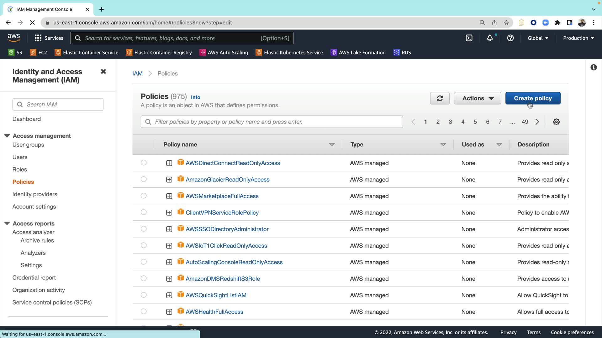Open the AWS CloudShell icon
Viewport: 602px width, 338px height.
coord(469,38)
